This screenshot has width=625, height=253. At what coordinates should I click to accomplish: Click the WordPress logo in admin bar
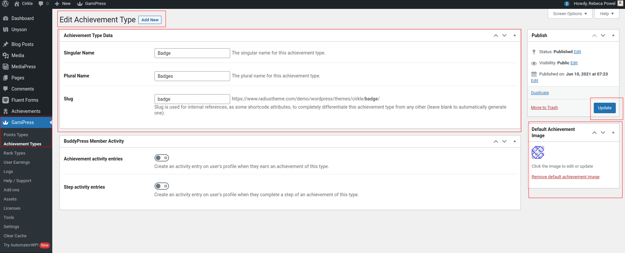coord(6,4)
